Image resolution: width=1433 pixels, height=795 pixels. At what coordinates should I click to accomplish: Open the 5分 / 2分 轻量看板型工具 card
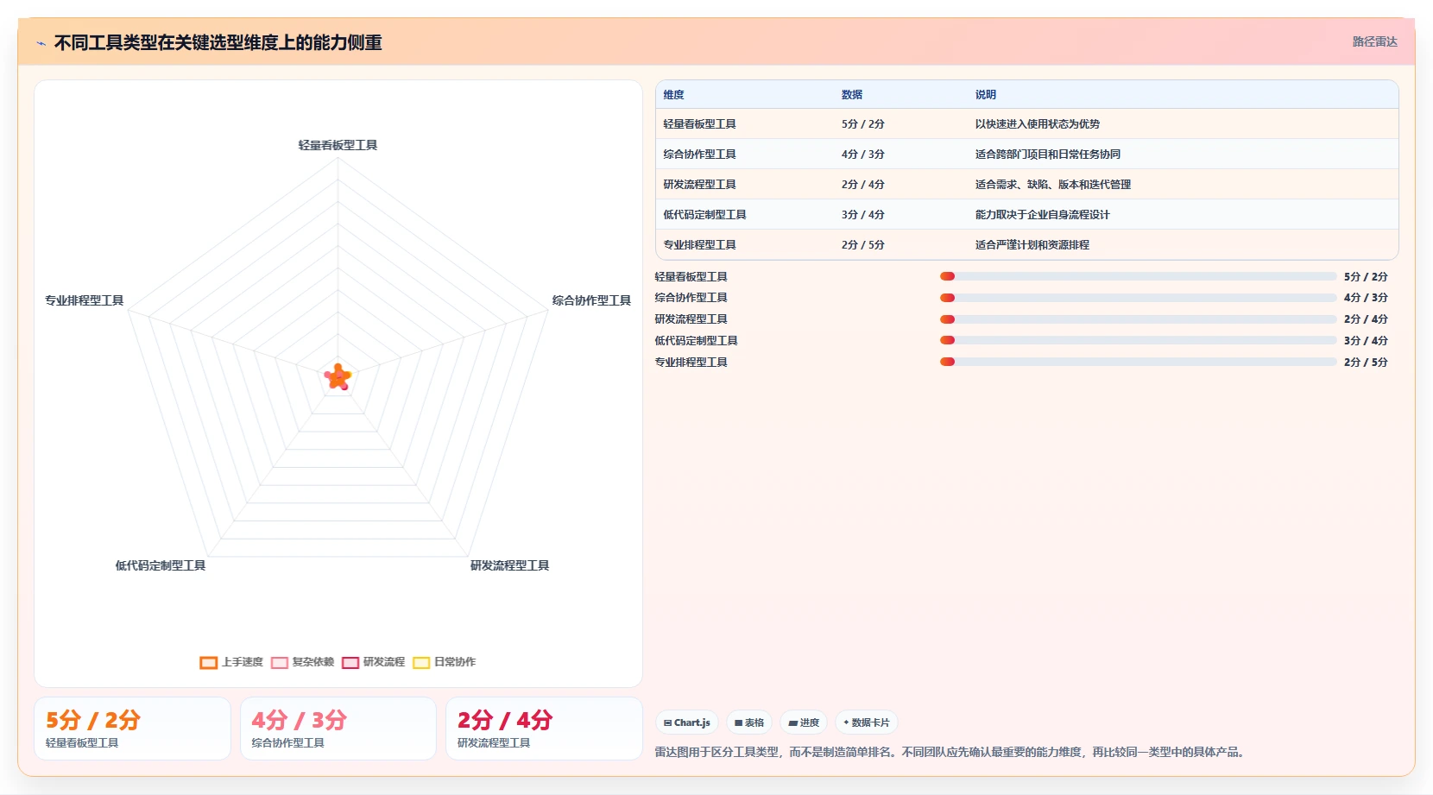[132, 729]
